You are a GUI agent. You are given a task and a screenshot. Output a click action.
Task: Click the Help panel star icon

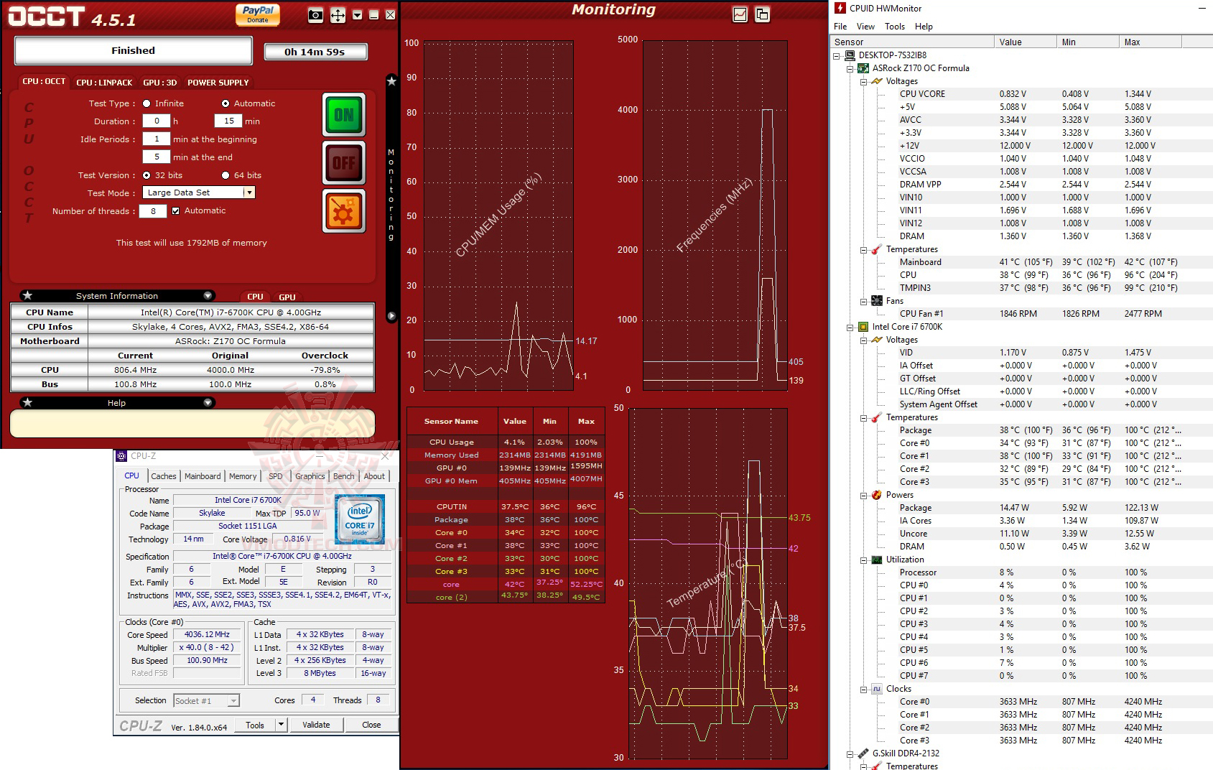[27, 403]
